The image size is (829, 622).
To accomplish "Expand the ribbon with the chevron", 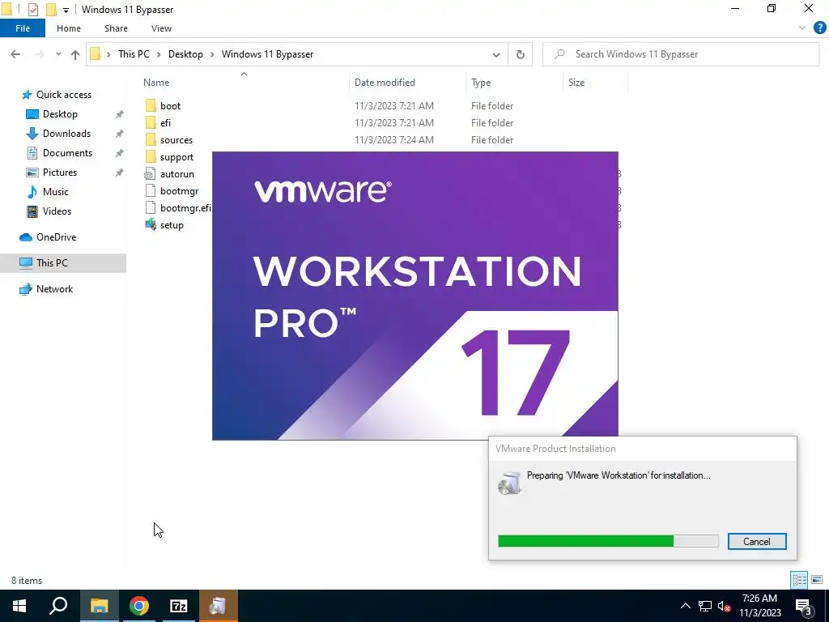I will click(802, 28).
